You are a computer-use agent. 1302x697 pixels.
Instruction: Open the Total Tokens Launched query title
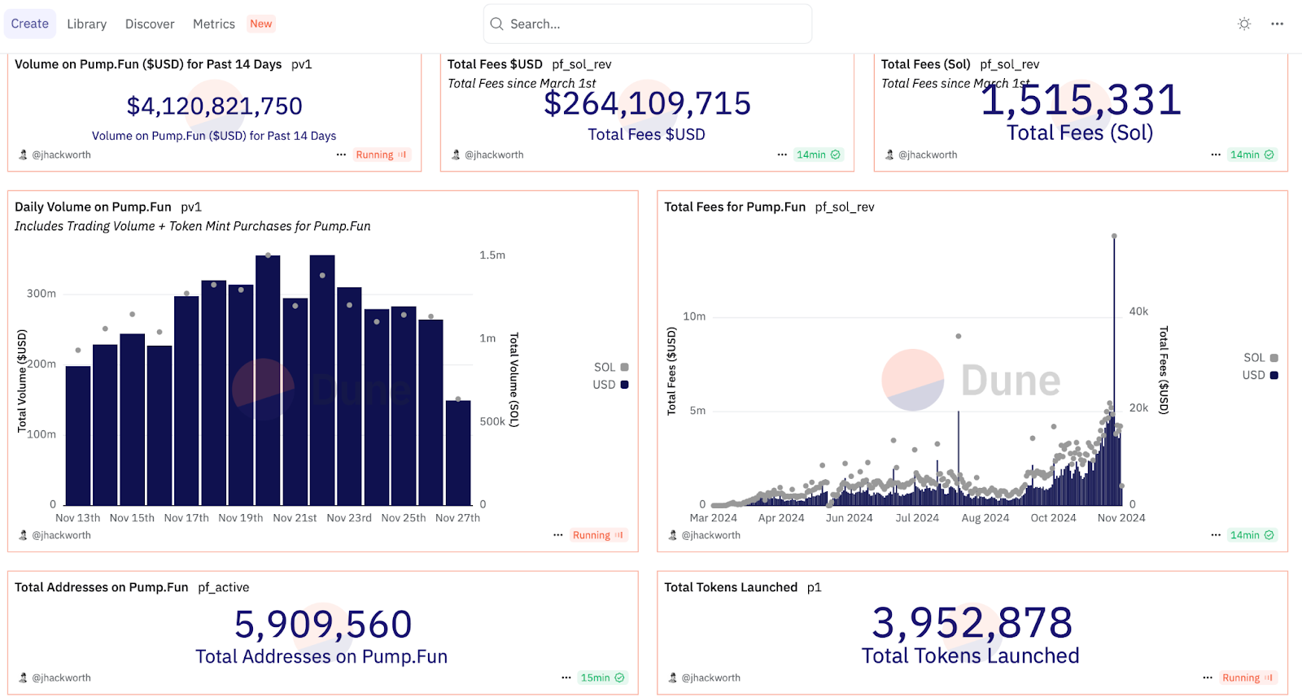[730, 587]
